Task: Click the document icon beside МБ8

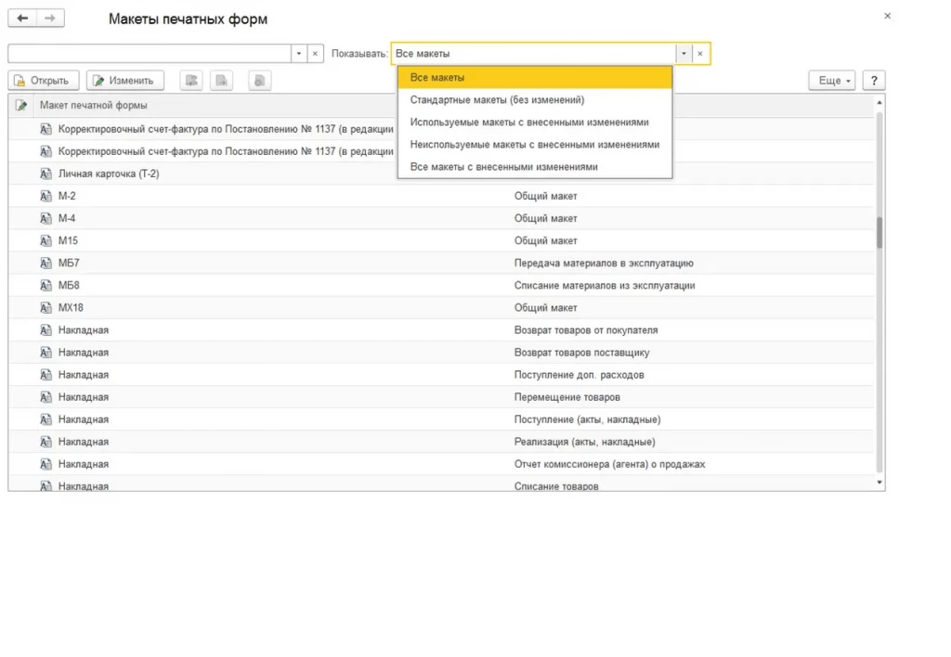Action: pos(46,286)
